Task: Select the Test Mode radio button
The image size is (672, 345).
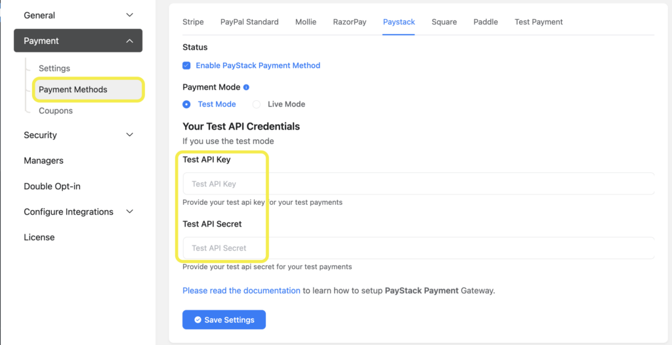Action: [186, 104]
